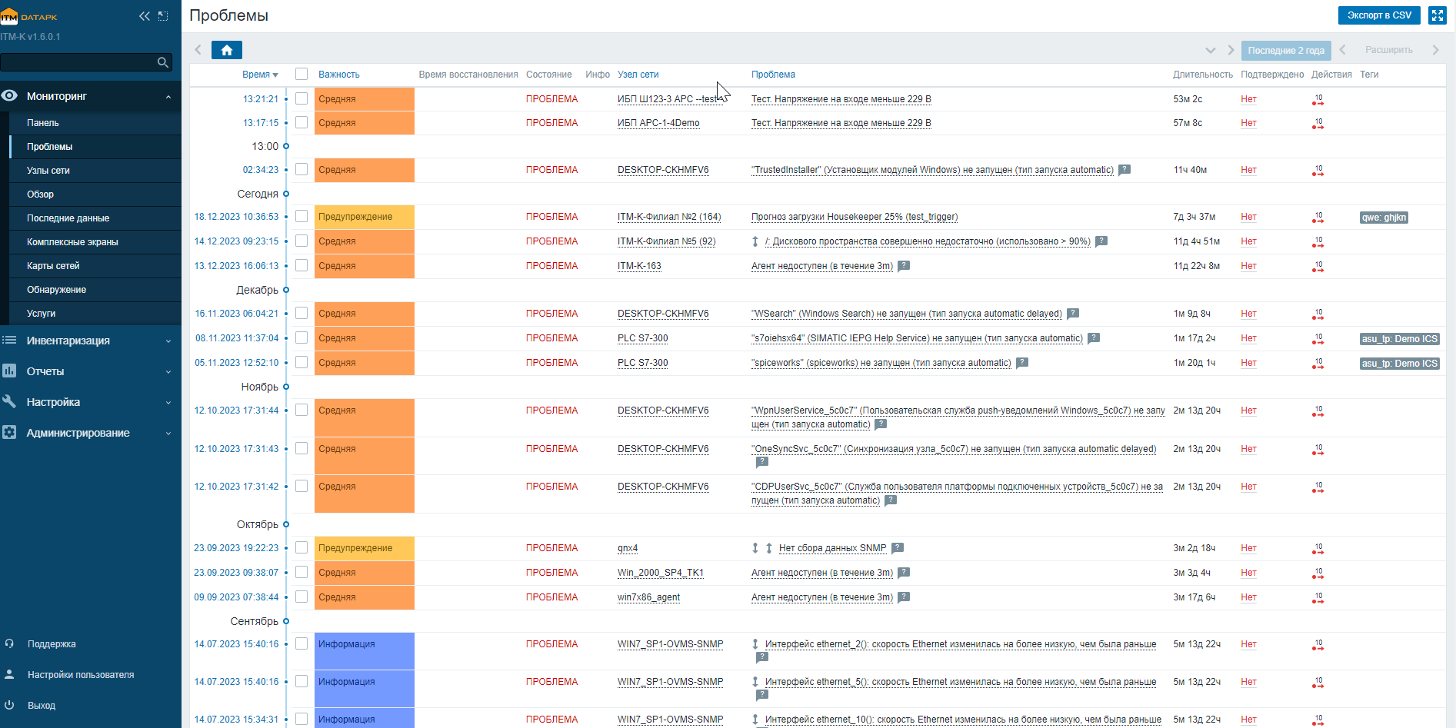
Task: Click the search magnifier icon
Action: coord(162,62)
